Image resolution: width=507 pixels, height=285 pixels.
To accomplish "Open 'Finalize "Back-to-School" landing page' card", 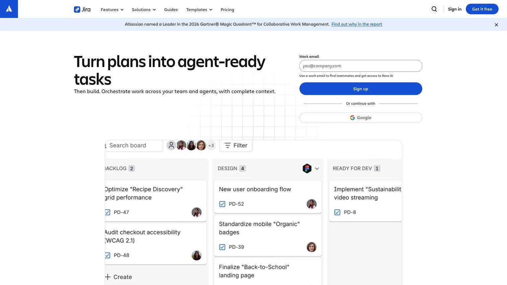I will 268,271.
